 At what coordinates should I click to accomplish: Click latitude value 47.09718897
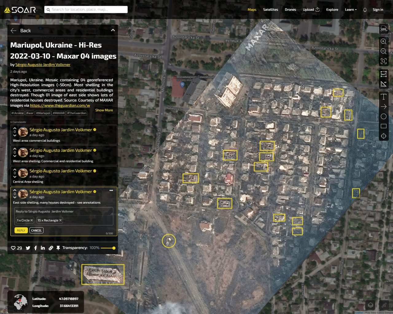click(x=69, y=299)
